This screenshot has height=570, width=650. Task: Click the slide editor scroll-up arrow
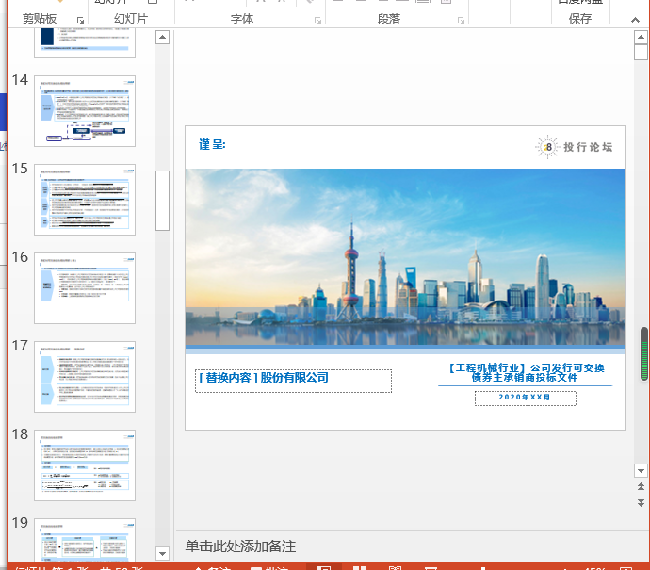tap(641, 38)
